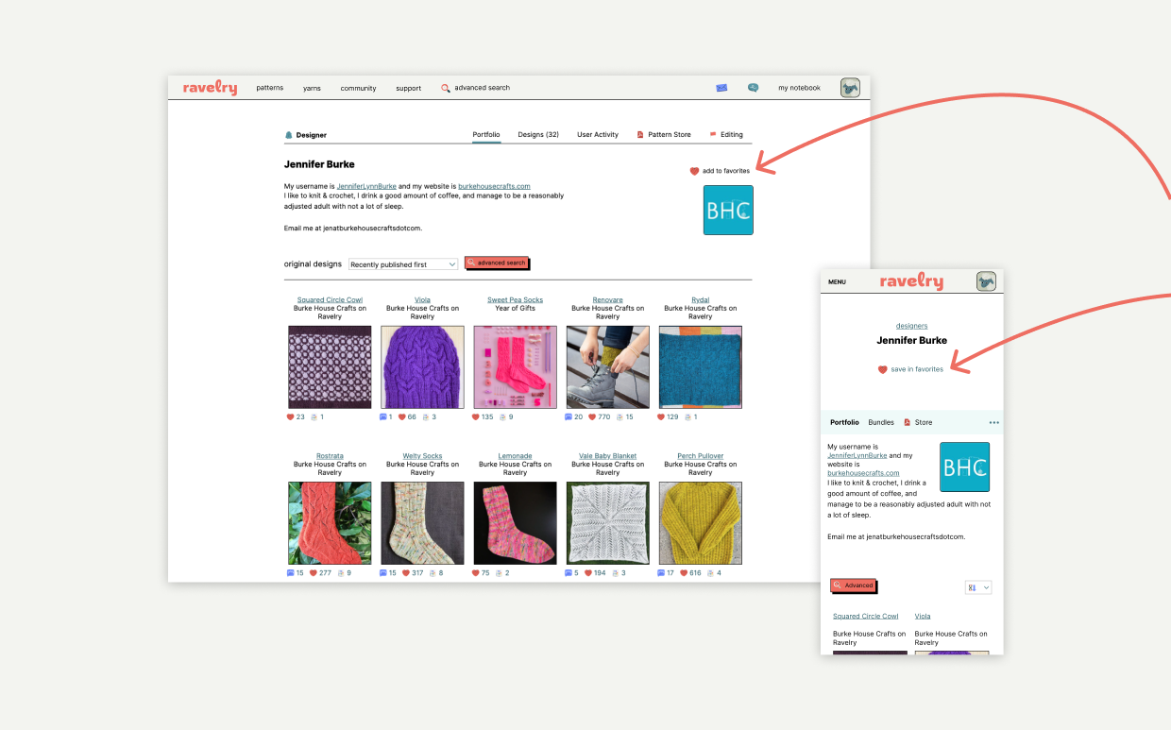Open the JenniferLynnBurke username link on desktop

pos(366,186)
